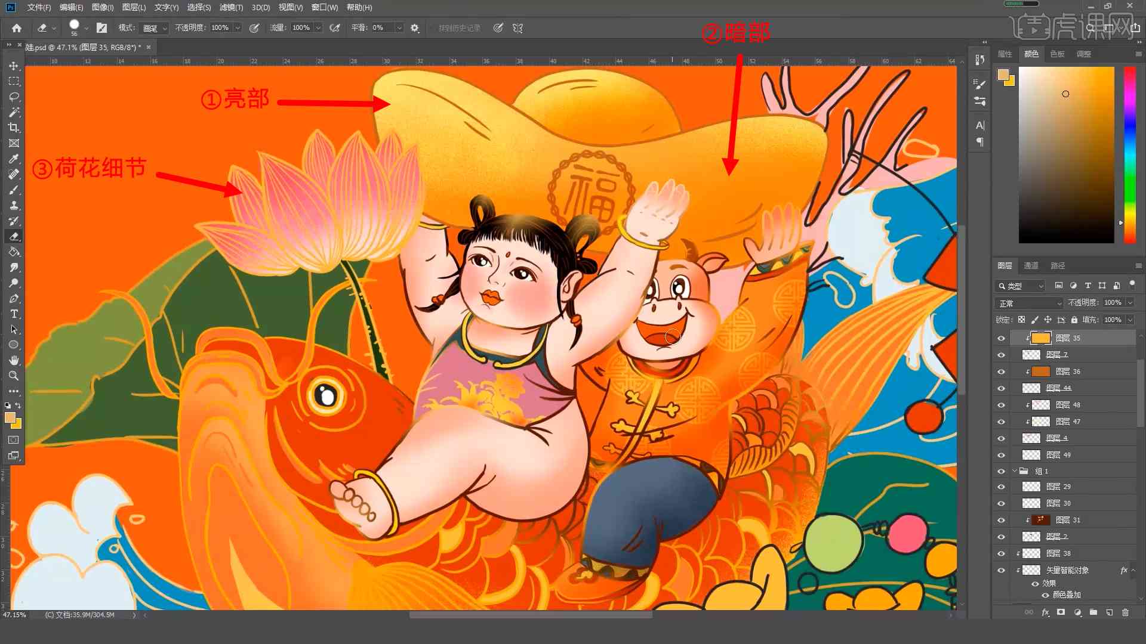The image size is (1146, 644).
Task: Click foreground color swatch in toolbox
Action: click(x=10, y=417)
